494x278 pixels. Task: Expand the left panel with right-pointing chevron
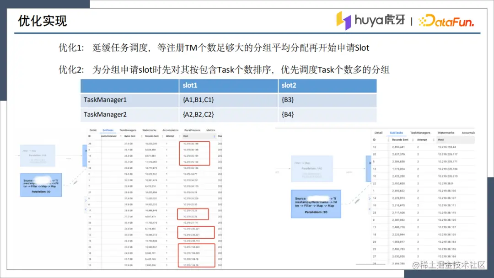click(x=86, y=200)
